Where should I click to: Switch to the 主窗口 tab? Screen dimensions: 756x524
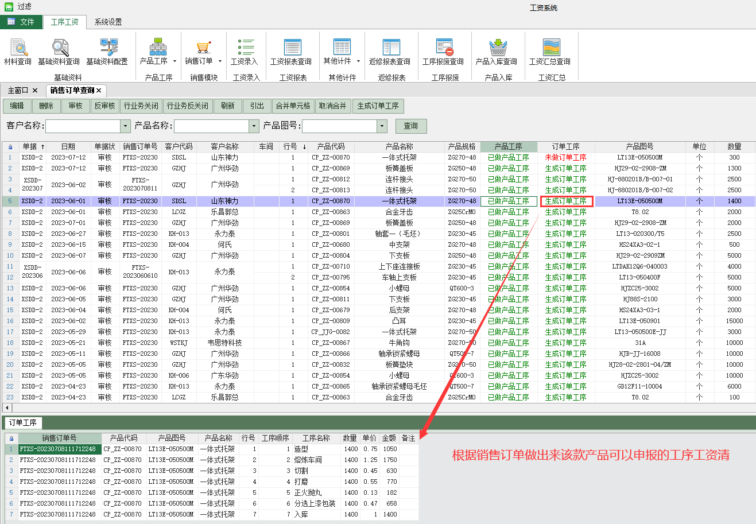pyautogui.click(x=18, y=91)
